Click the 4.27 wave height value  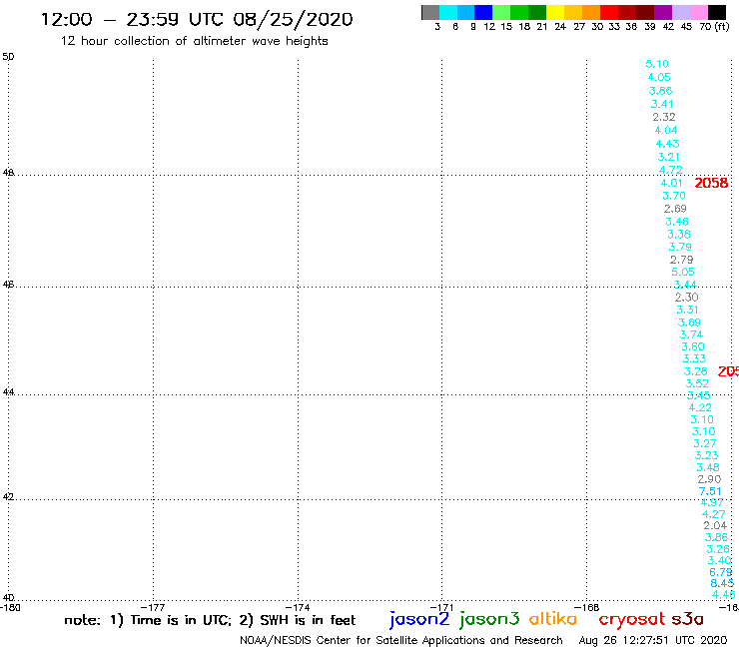[x=714, y=514]
